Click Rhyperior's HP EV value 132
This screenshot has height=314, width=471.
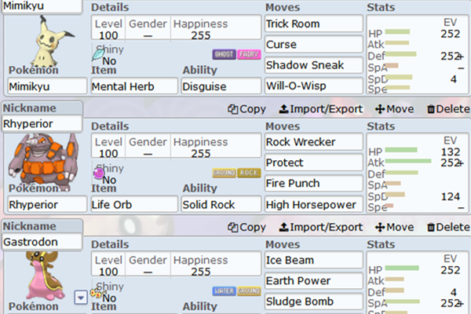pos(451,152)
